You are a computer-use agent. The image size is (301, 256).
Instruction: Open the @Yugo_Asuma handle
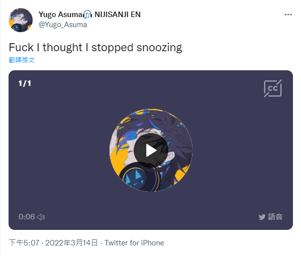coord(63,25)
